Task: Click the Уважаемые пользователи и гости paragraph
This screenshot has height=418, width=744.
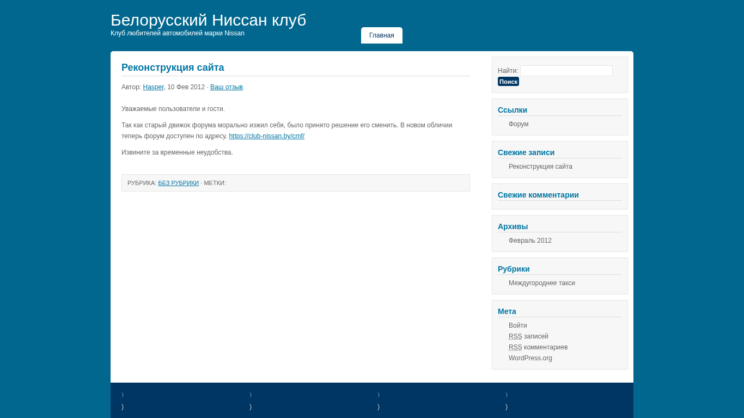Action: [x=173, y=109]
